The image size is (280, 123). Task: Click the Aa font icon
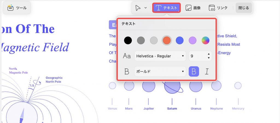click(x=127, y=56)
